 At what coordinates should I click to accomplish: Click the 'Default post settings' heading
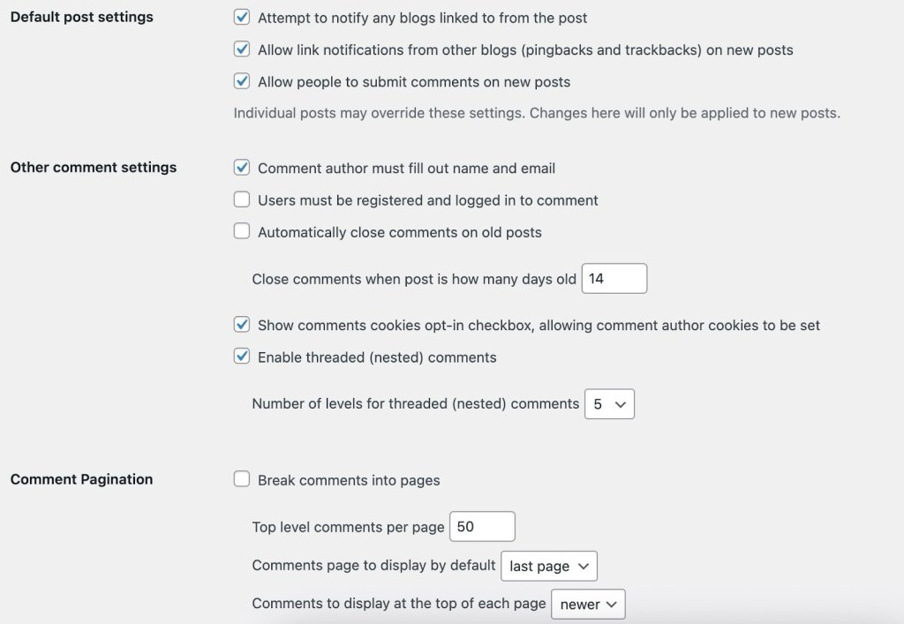(81, 17)
